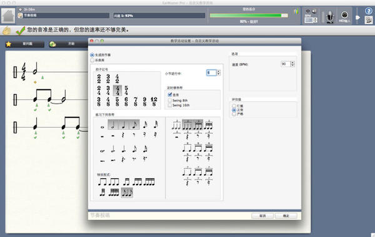The width and height of the screenshot is (375, 237).
Task: Click the question progress bar showing 92%
Action: click(159, 16)
